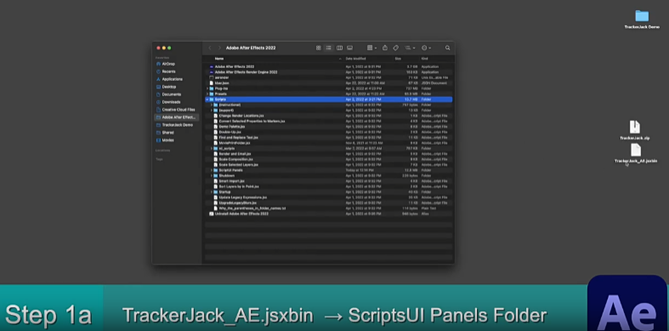The height and width of the screenshot is (331, 669).
Task: Open Applications in the sidebar
Action: pos(172,79)
